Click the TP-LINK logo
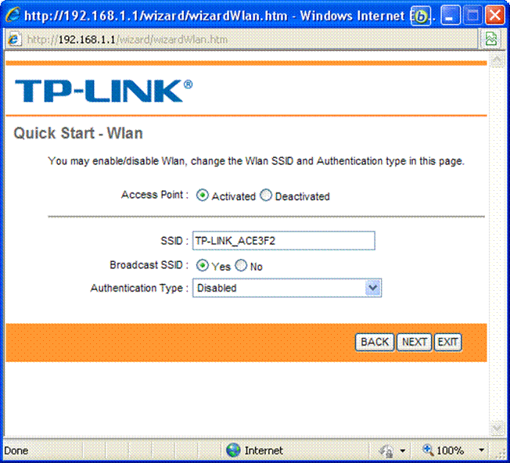Screen dimensions: 510x463 coord(103,91)
